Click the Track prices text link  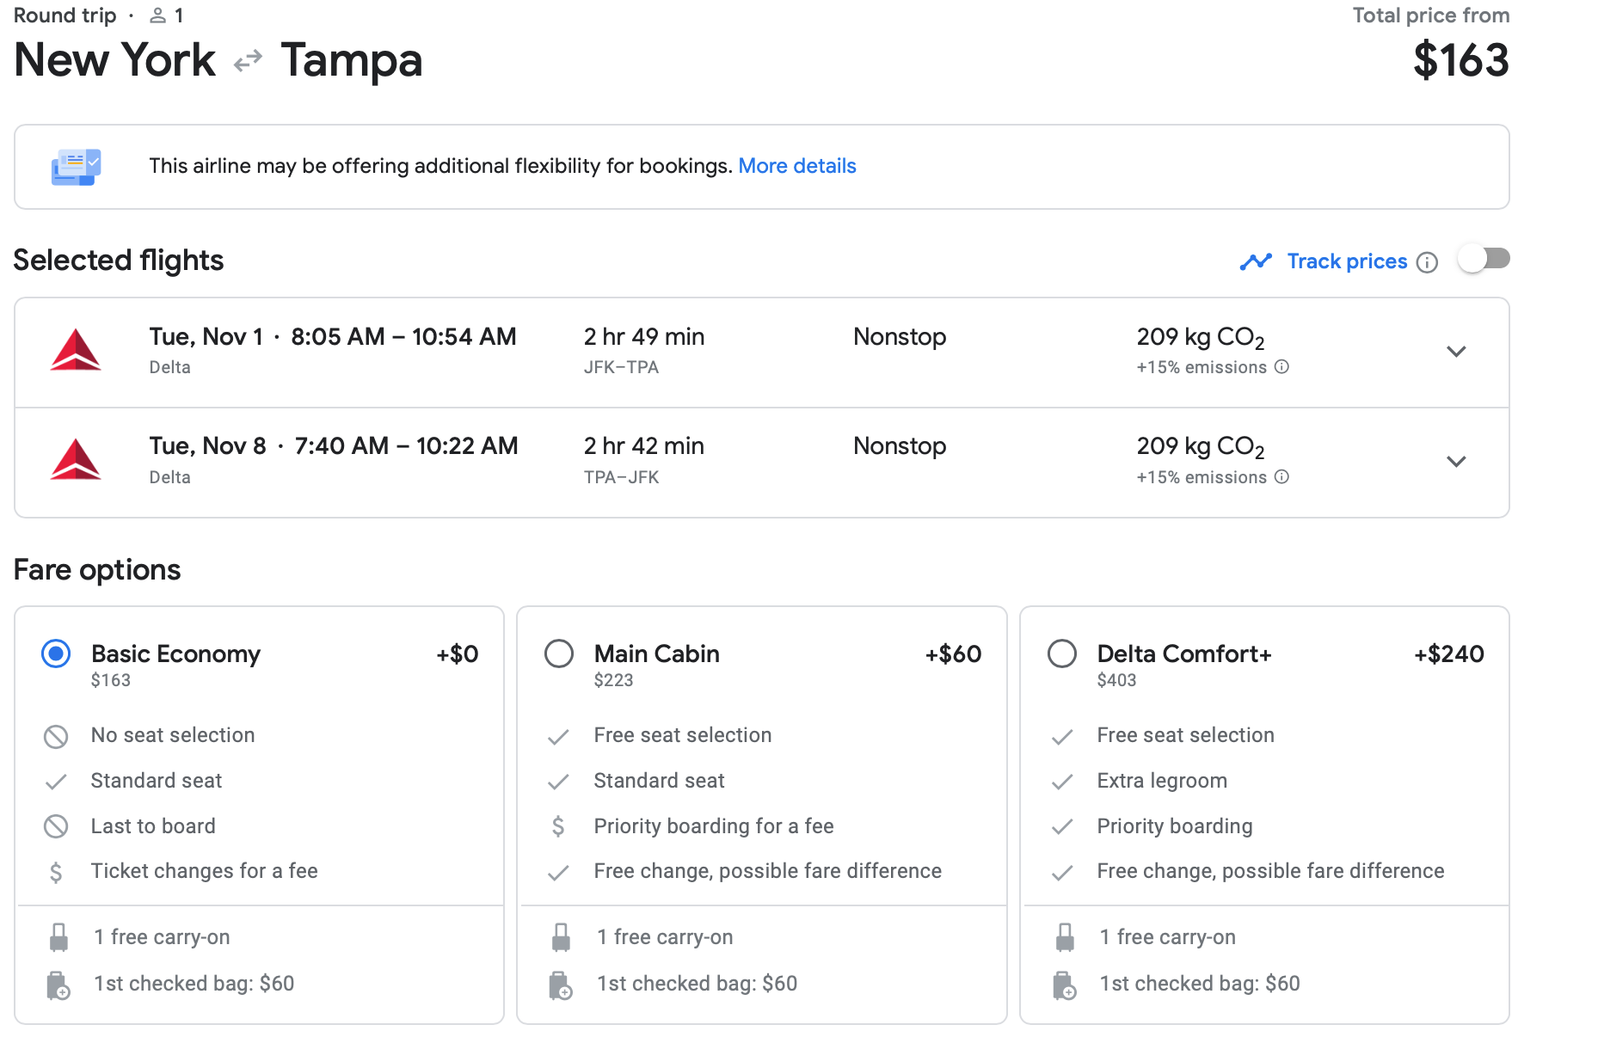[x=1347, y=261]
